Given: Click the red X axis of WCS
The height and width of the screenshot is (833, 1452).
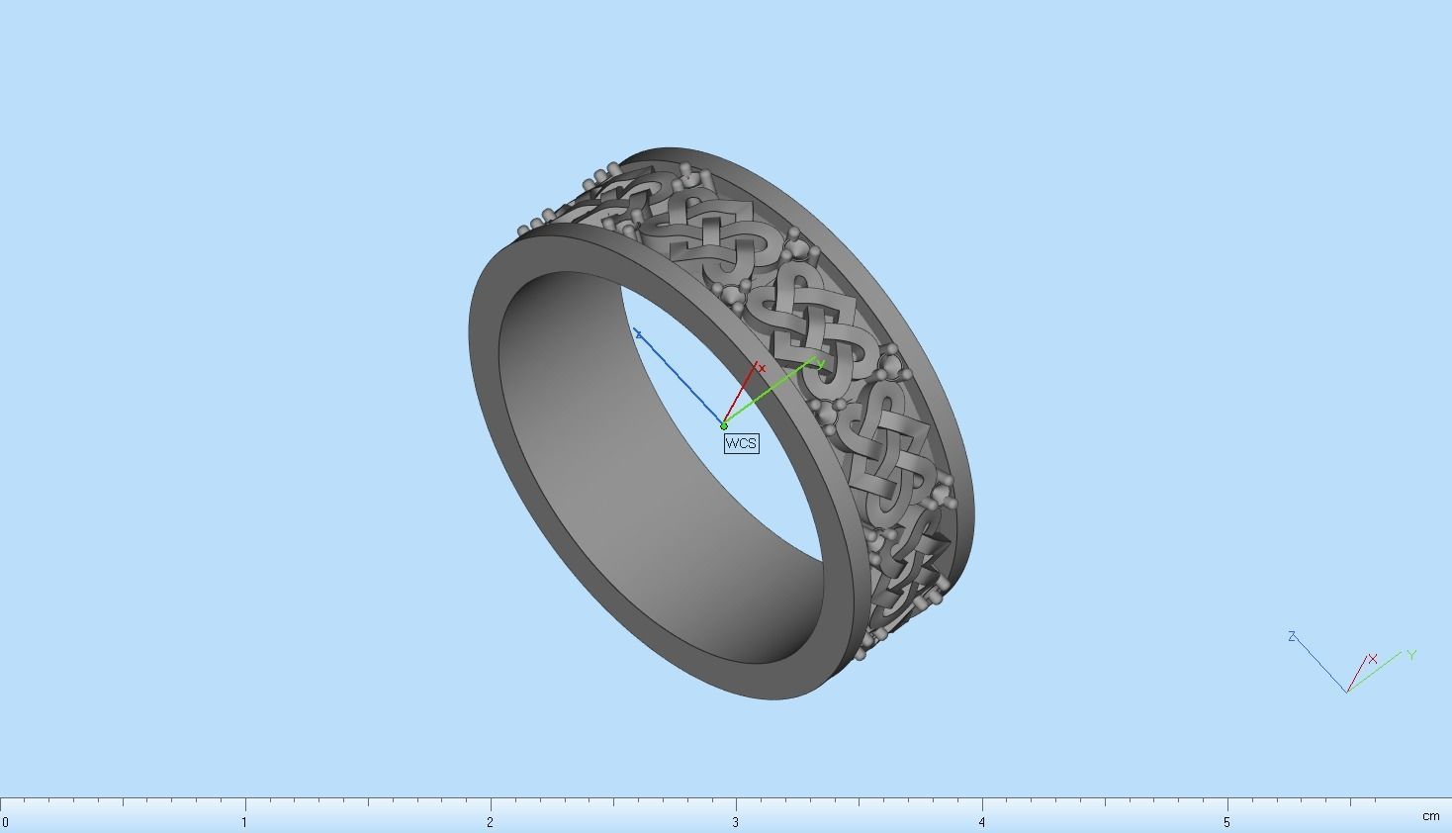Looking at the screenshot, I should tap(742, 394).
